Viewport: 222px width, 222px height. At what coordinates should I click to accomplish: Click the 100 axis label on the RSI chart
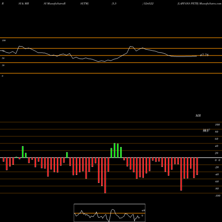(4, 40)
